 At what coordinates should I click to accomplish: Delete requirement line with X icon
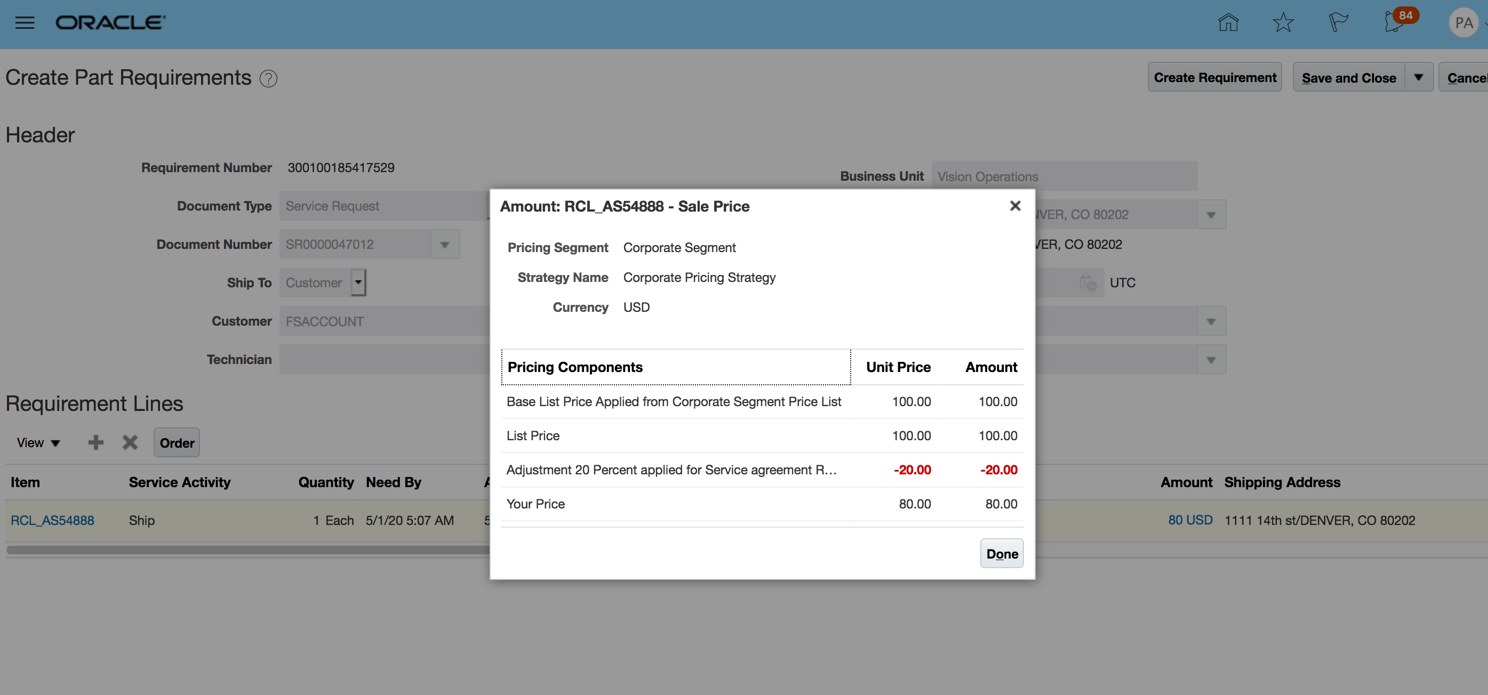point(130,443)
